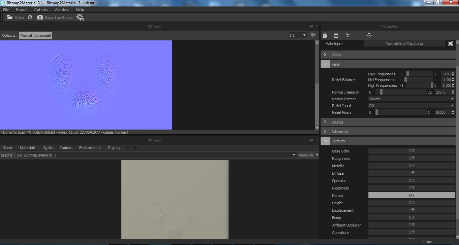The height and width of the screenshot is (245, 459).
Task: Click the 2D View vertical scrollbar
Action: 317,85
